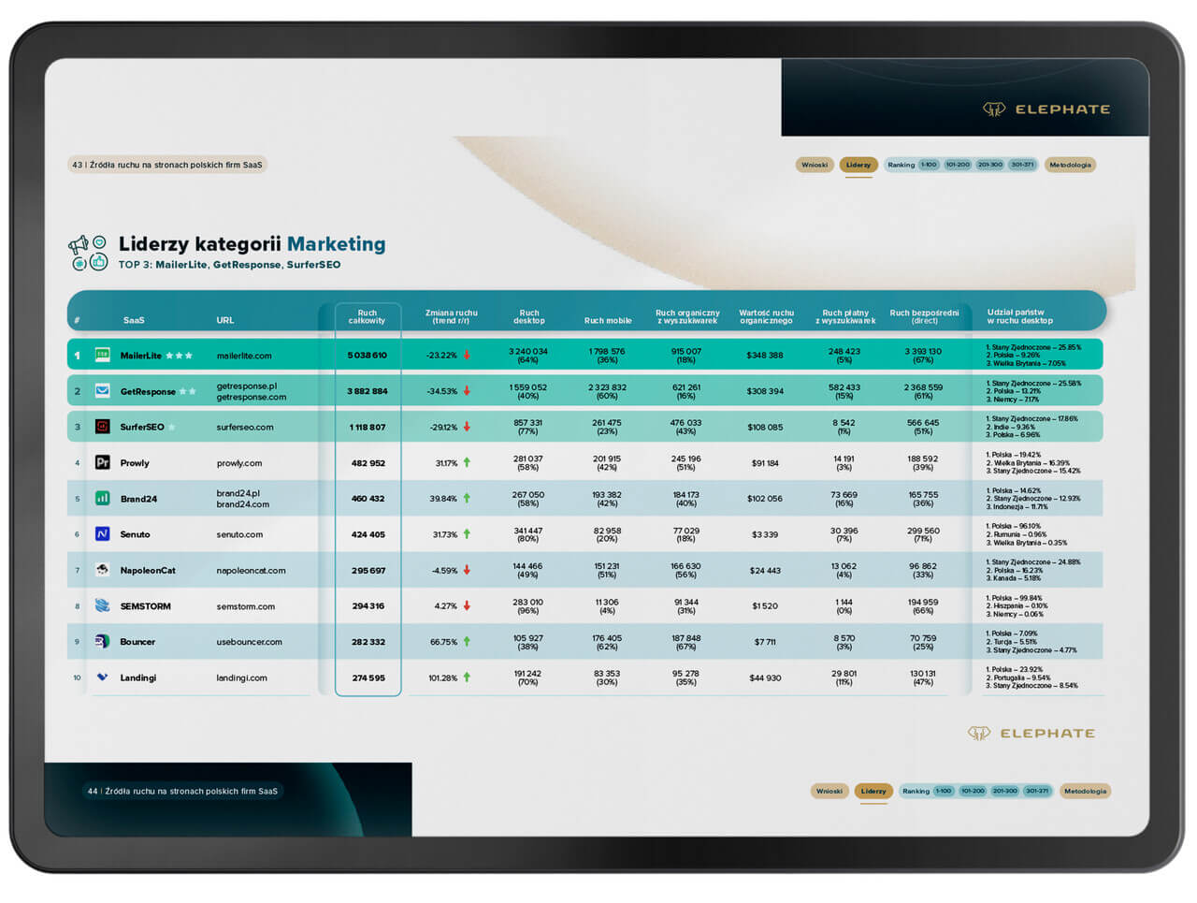Viewport: 1197px width, 903px height.
Task: Open Ranking 101-200 pill on page 43 navigation
Action: 958,165
